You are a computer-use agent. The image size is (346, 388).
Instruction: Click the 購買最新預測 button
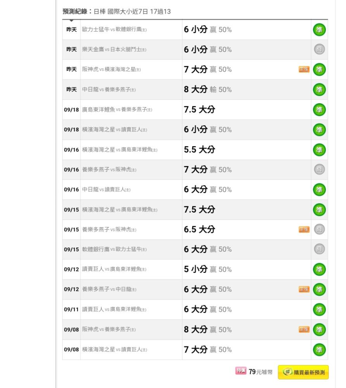(303, 372)
